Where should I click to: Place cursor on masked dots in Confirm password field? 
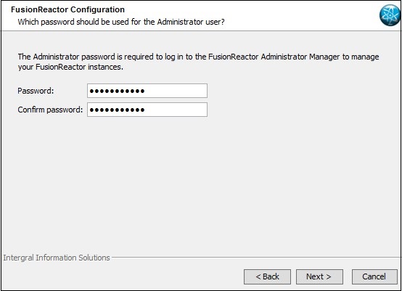(x=117, y=110)
